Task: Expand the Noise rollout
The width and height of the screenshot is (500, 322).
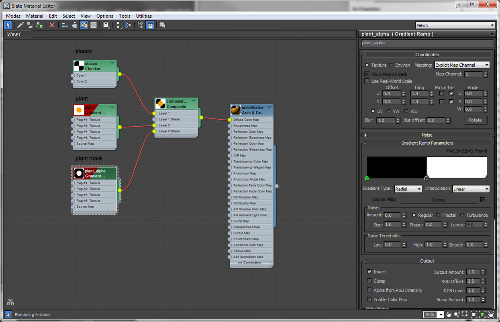Action: 365,135
